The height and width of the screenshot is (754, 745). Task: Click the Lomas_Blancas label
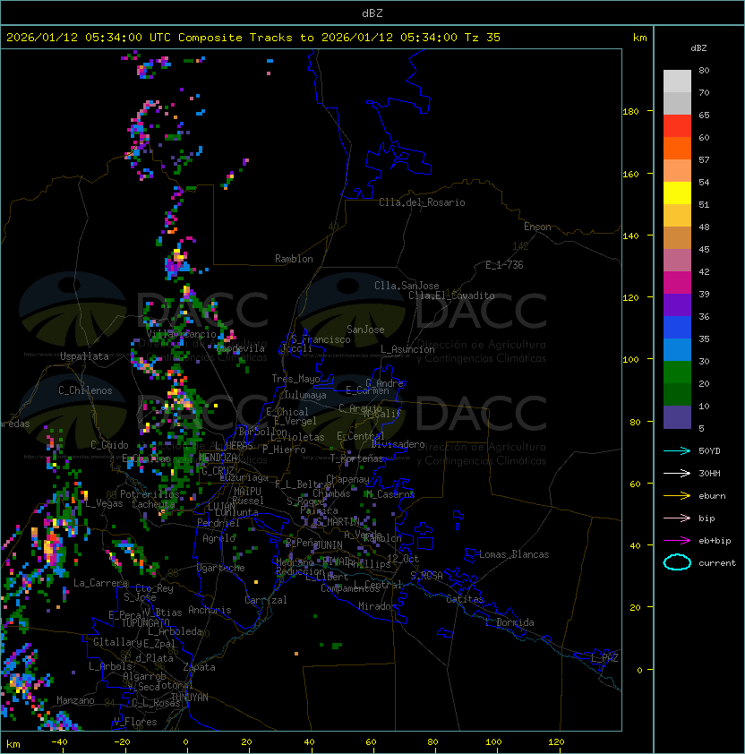pos(514,554)
